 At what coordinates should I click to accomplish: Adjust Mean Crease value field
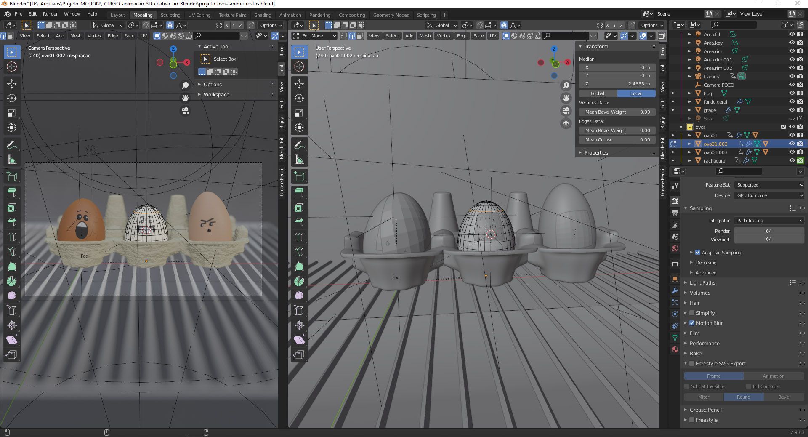coord(617,140)
